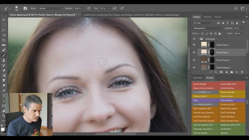The image size is (249, 140).
Task: Select the Rectangular Marquee tool
Action: [x=4, y=25]
